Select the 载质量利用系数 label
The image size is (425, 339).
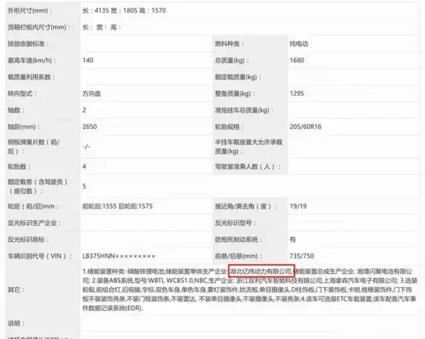tap(31, 77)
